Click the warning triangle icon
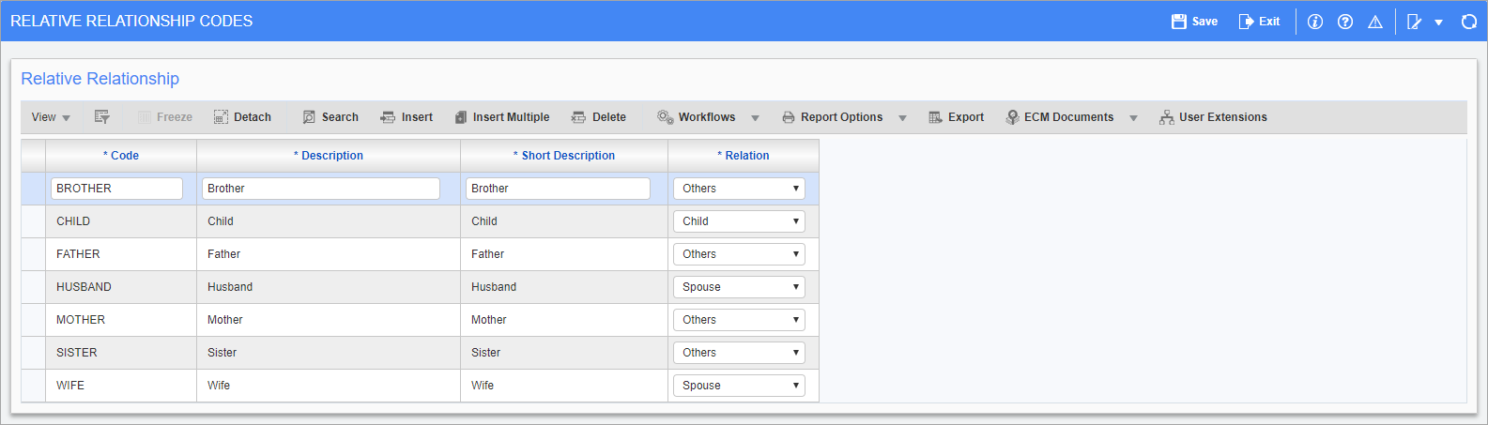 (x=1375, y=22)
